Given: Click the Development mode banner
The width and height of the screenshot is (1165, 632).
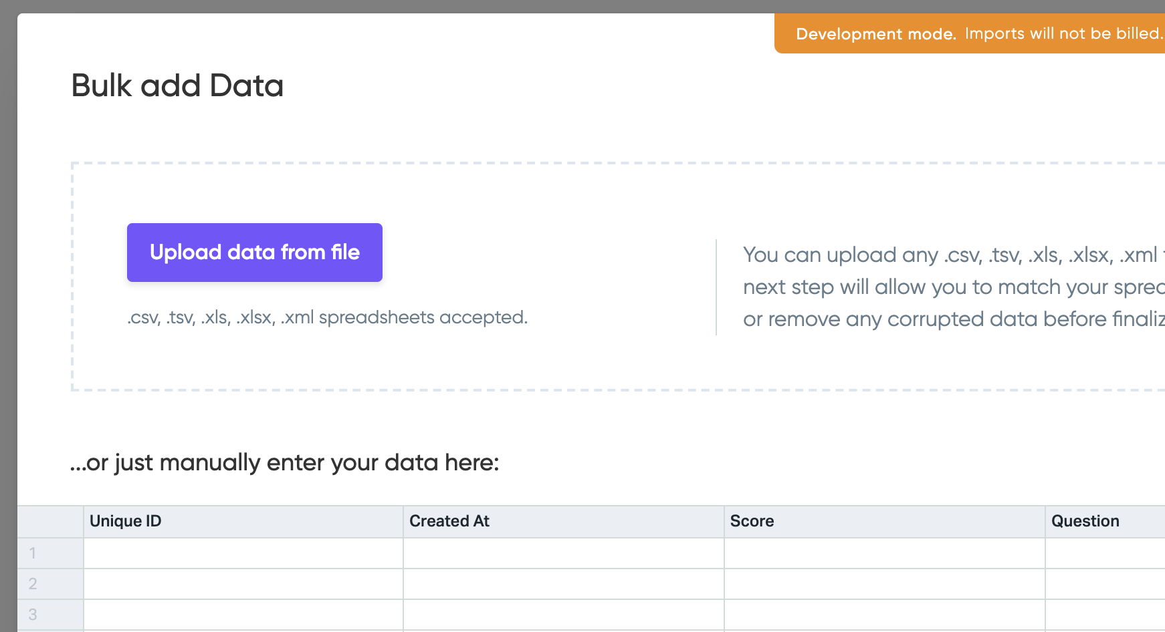Looking at the screenshot, I should click(970, 33).
